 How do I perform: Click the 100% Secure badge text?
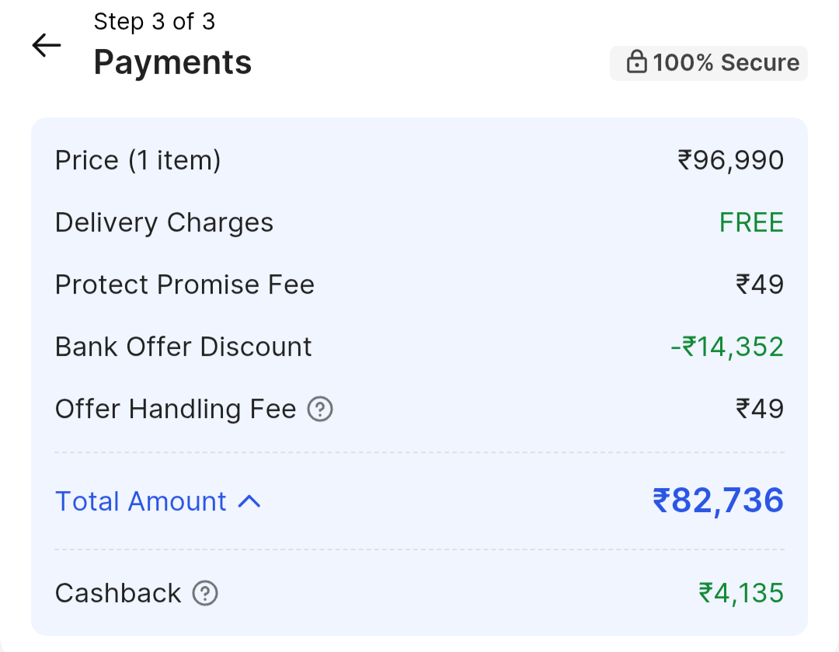point(726,63)
